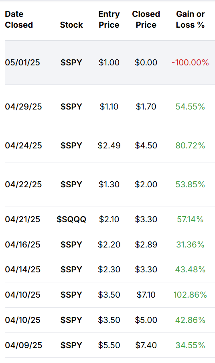This screenshot has width=215, height=363.
Task: Click the Date Closed column header
Action: [x=19, y=19]
